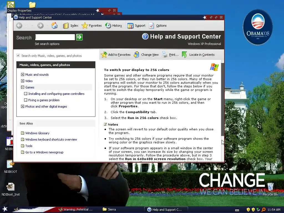Click the magnifier icon in system tray
Screen dimensions: 284x213
click(x=263, y=210)
